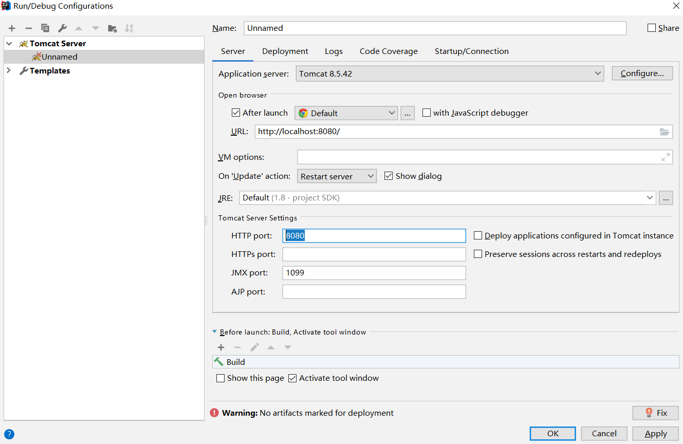This screenshot has width=683, height=444.
Task: Click the OK button
Action: 552,433
